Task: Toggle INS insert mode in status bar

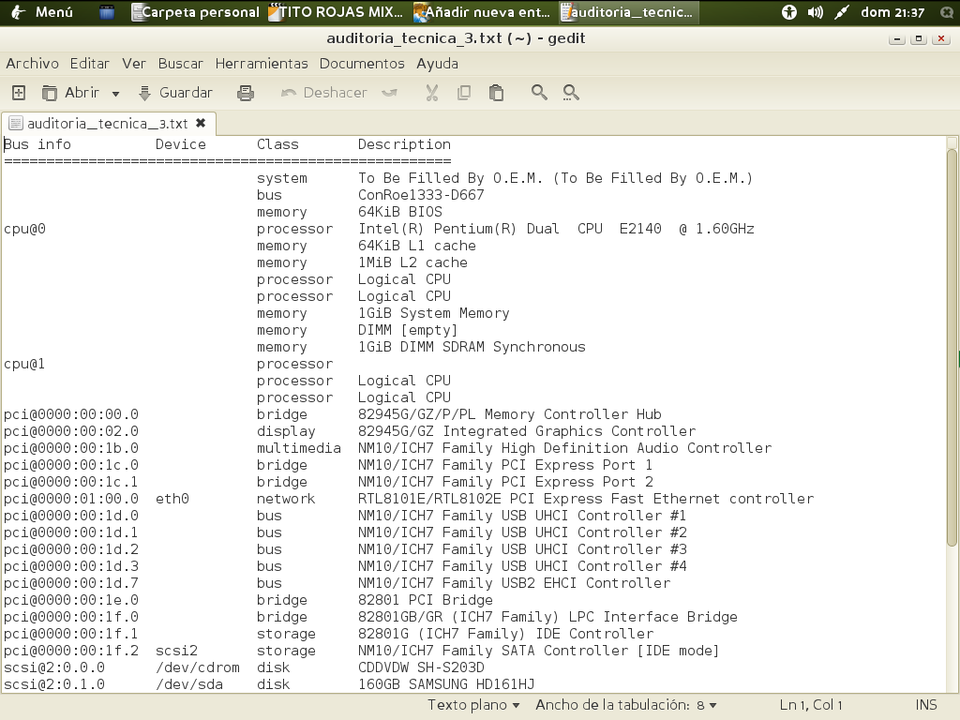Action: 925,705
